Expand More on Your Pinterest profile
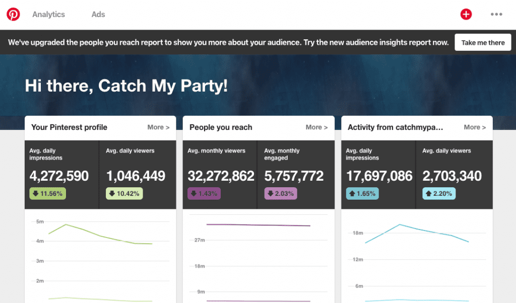Screen dimensions: 516x303 [158, 127]
